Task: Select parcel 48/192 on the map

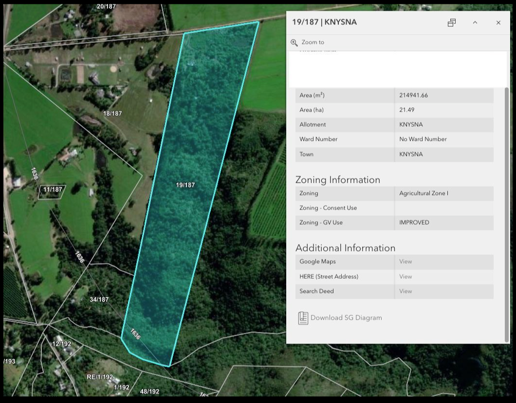Action: 149,391
